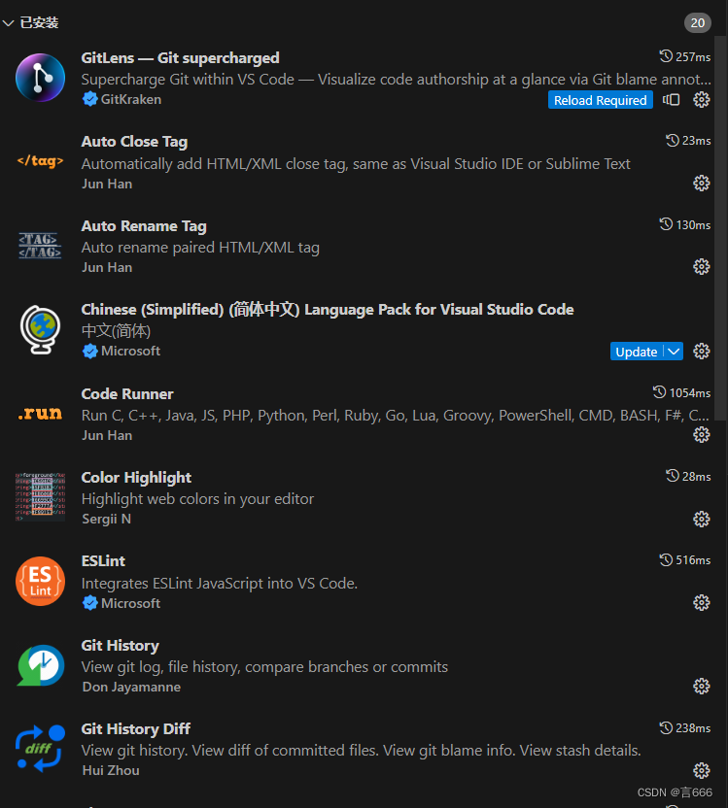Select the Git History Diff title
Viewport: 728px width, 808px height.
(x=136, y=728)
